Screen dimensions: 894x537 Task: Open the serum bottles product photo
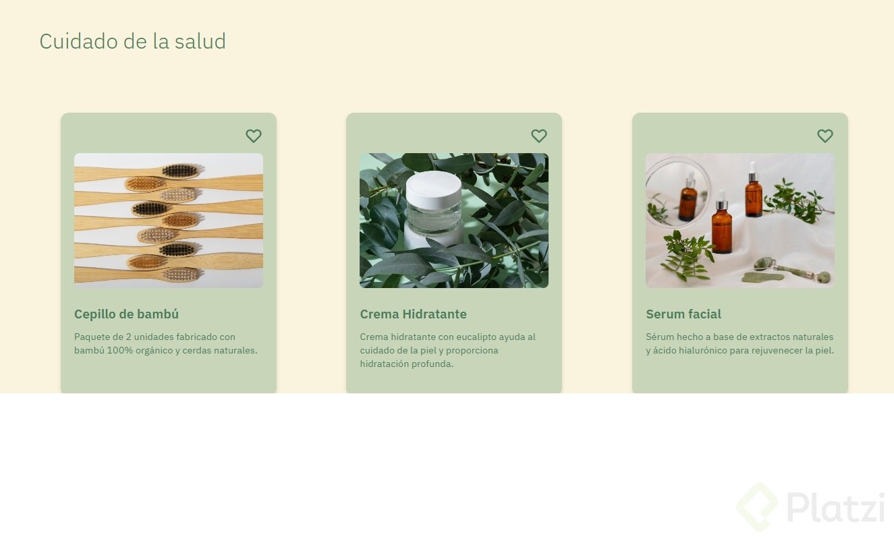[740, 221]
